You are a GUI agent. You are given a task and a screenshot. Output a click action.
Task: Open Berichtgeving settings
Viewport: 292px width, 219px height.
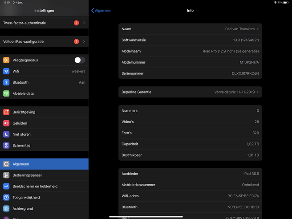44,112
